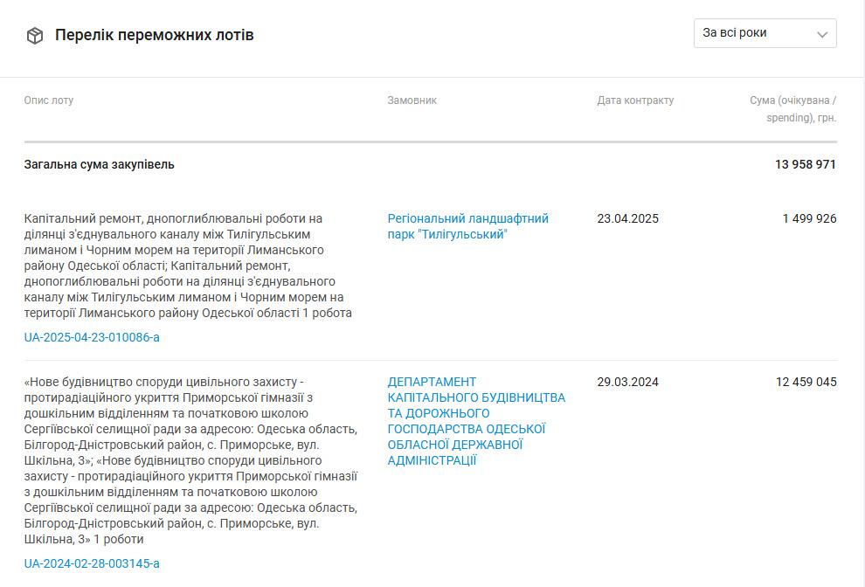This screenshot has height=587, width=865.
Task: Click the 'Сума (очікувана / spending)' column header
Action: tap(792, 108)
